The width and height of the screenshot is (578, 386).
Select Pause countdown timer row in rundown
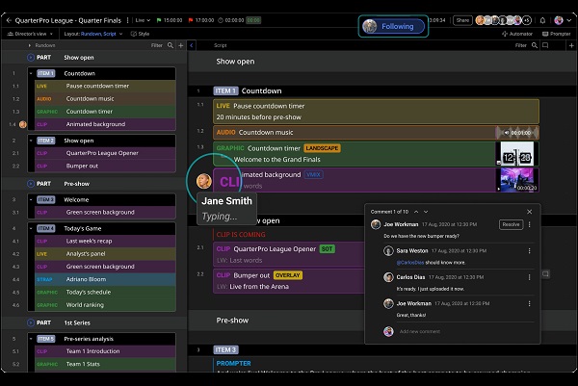coord(105,86)
